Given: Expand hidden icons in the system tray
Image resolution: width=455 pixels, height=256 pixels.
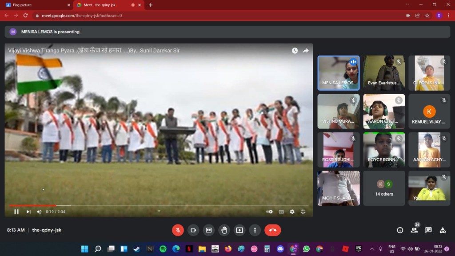Looking at the screenshot, I should pyautogui.click(x=372, y=249).
